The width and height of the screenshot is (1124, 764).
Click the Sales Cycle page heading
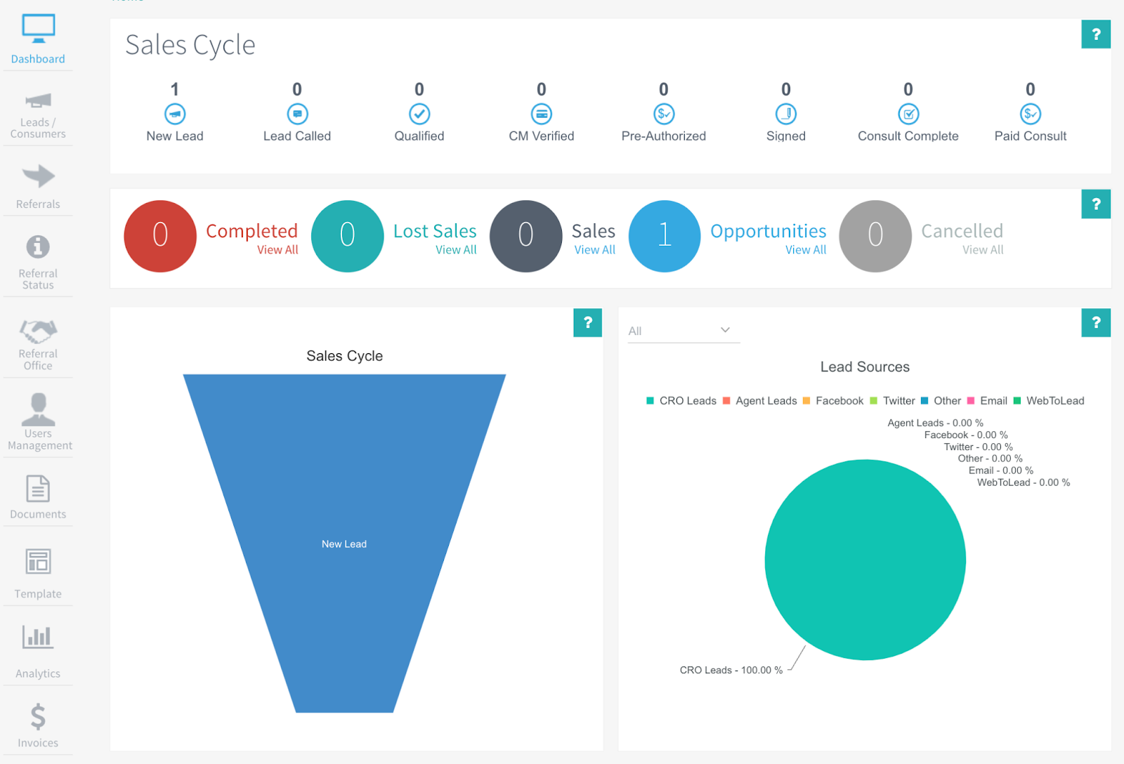190,45
